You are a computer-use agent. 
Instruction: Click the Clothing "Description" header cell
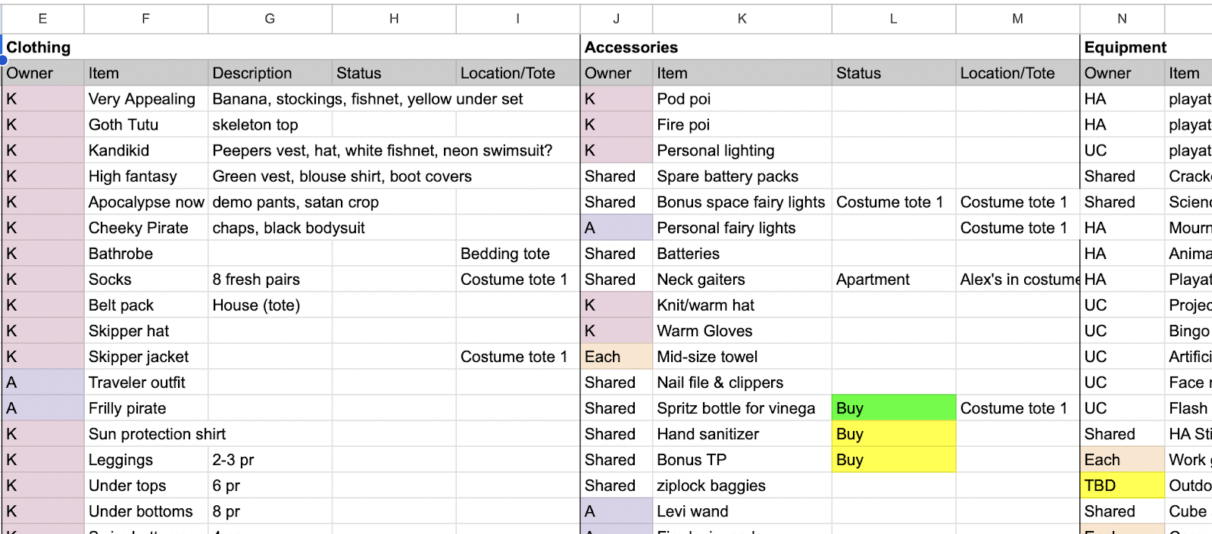(269, 73)
